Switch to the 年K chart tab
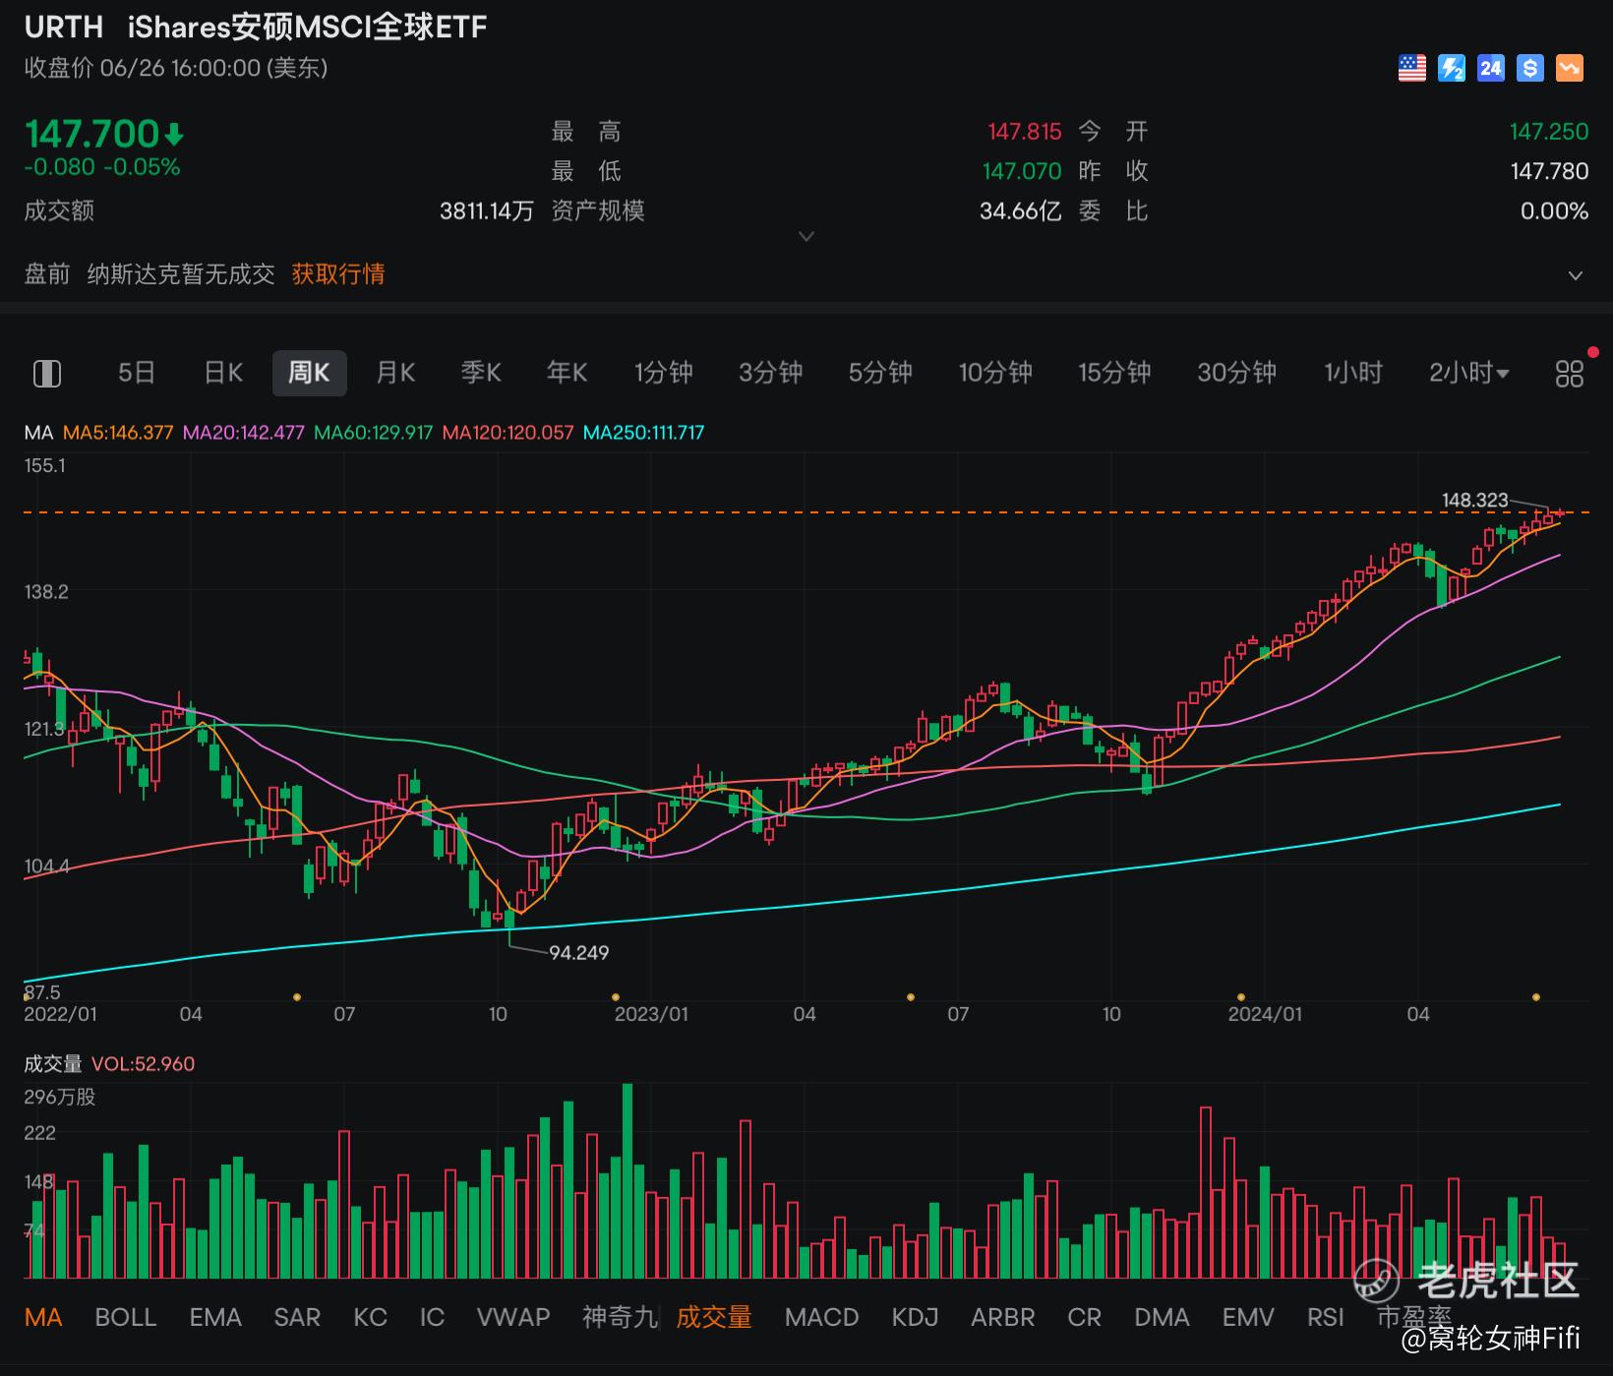This screenshot has height=1376, width=1613. click(567, 373)
